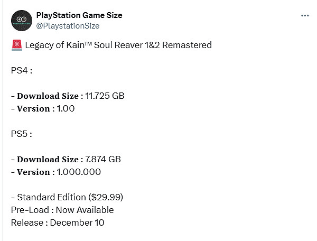
Task: Click the PS5 version value 1.000.000
Action: pos(78,172)
